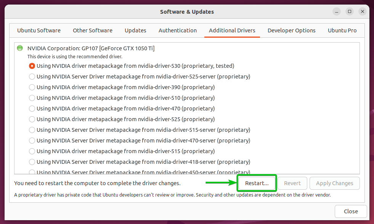Choose nvidia-driver-525 non-server option

[x=32, y=119]
